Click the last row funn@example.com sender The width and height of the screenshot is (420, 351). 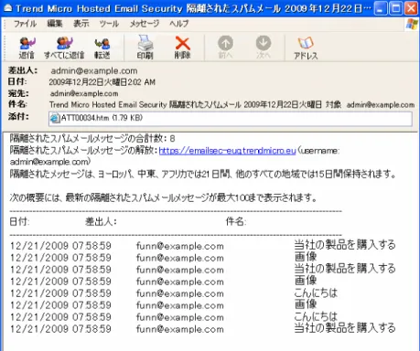click(x=180, y=329)
